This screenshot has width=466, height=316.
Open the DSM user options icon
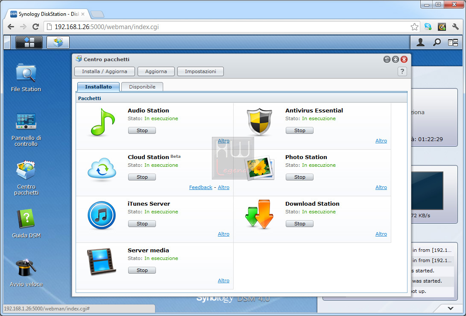pyautogui.click(x=420, y=43)
